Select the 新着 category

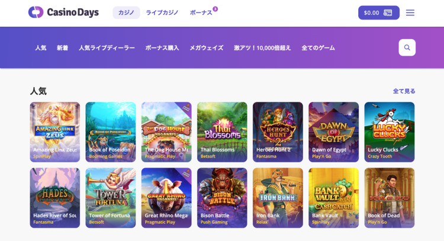(x=62, y=48)
